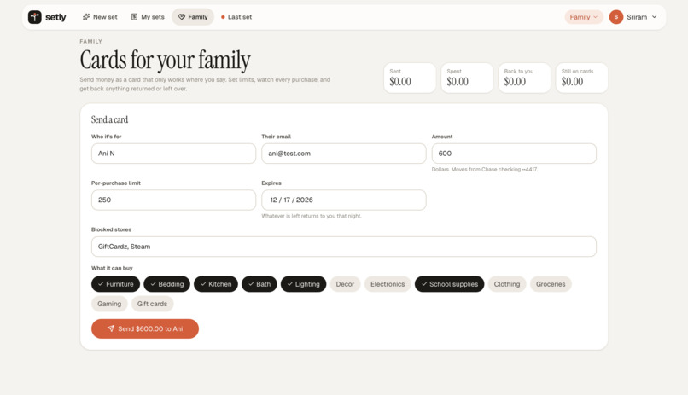The image size is (688, 395).
Task: Click the small FAMILY breadcrumb label
Action: [x=90, y=41]
